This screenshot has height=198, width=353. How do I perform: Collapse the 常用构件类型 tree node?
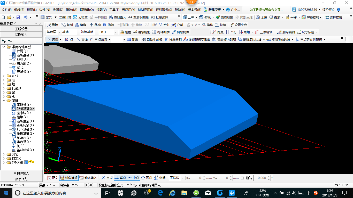click(x=4, y=47)
